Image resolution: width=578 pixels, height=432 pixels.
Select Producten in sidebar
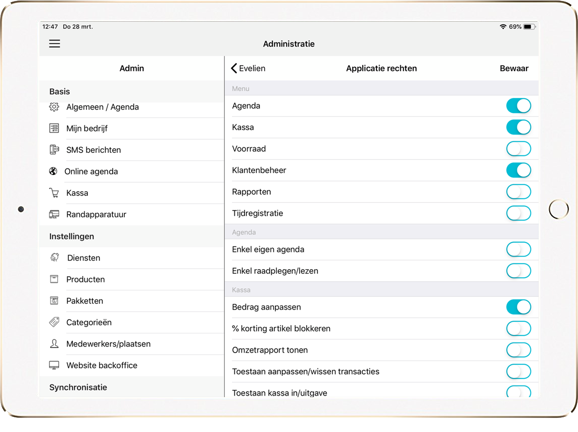131,279
